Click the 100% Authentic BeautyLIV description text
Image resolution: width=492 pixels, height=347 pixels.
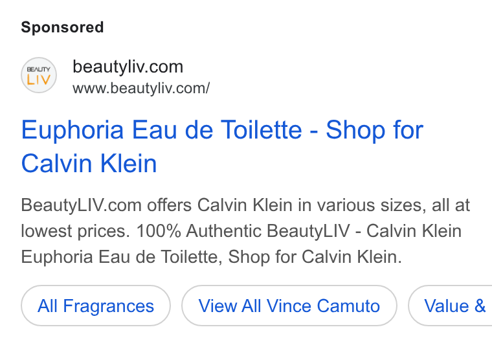243,231
